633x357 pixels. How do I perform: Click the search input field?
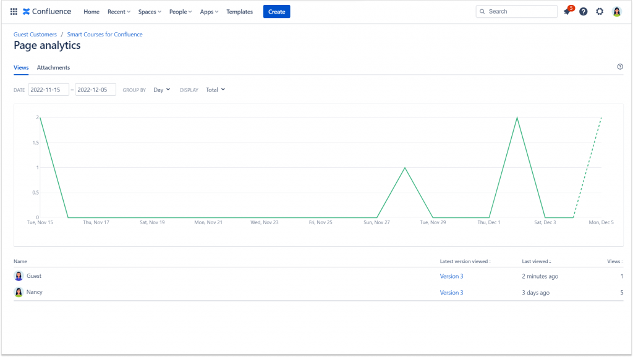(x=517, y=11)
